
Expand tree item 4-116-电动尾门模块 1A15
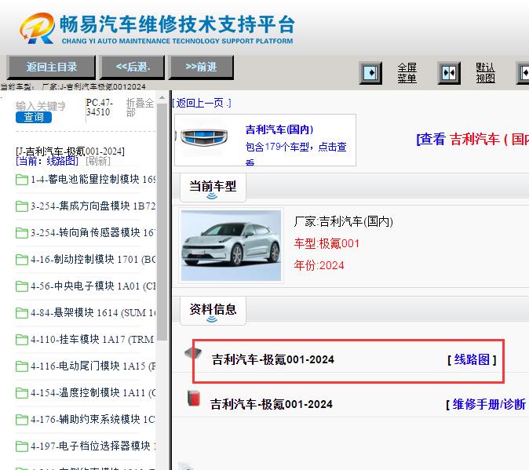93,366
